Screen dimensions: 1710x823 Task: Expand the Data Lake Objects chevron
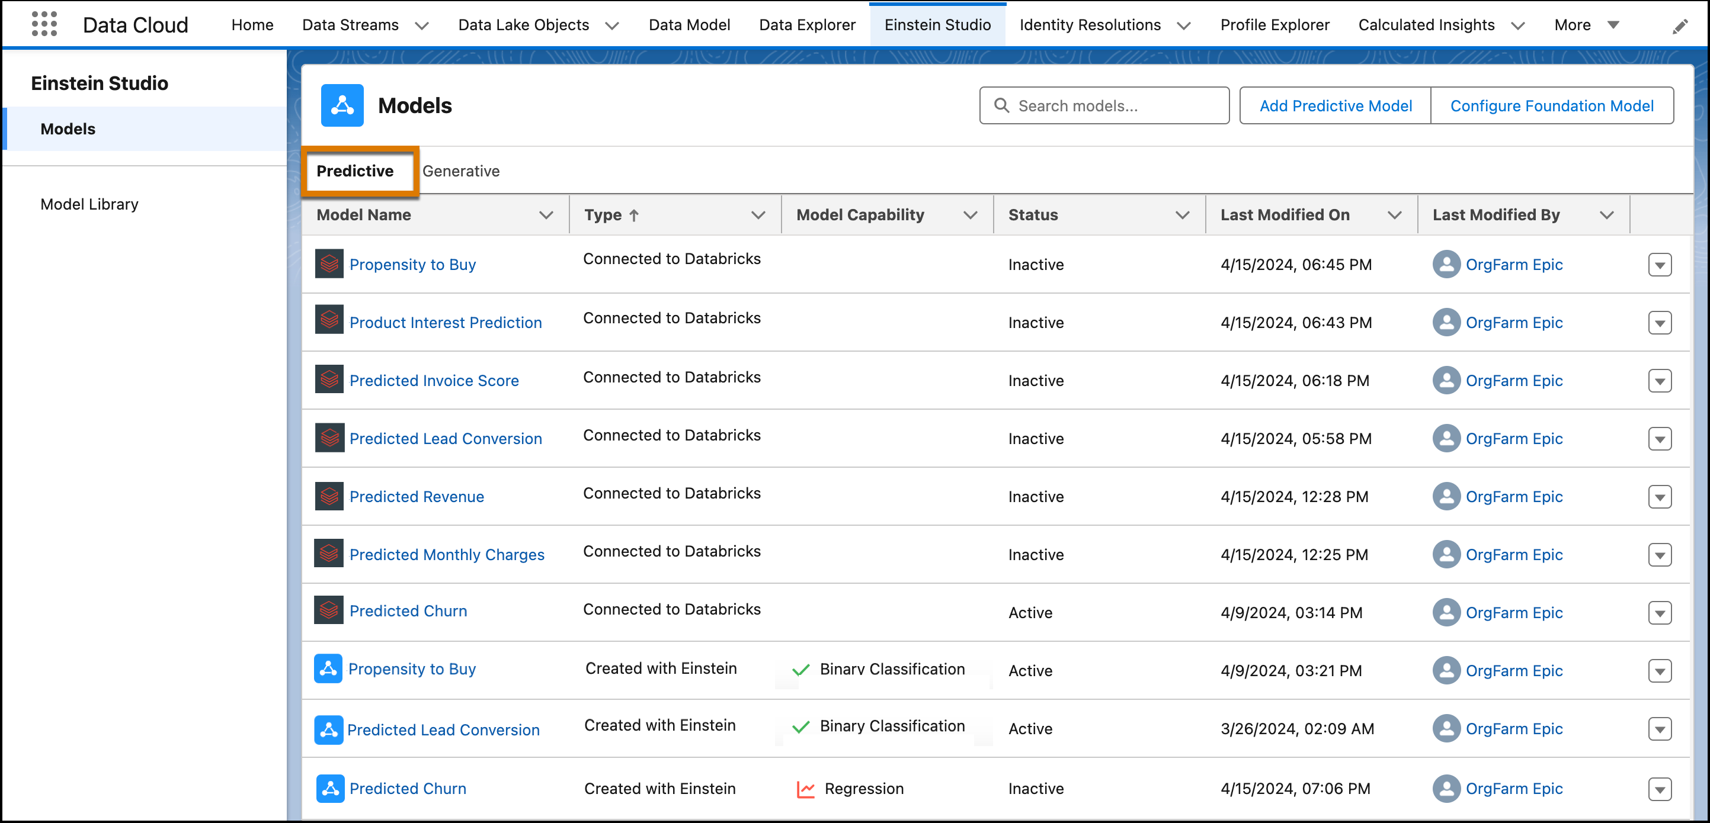coord(612,26)
